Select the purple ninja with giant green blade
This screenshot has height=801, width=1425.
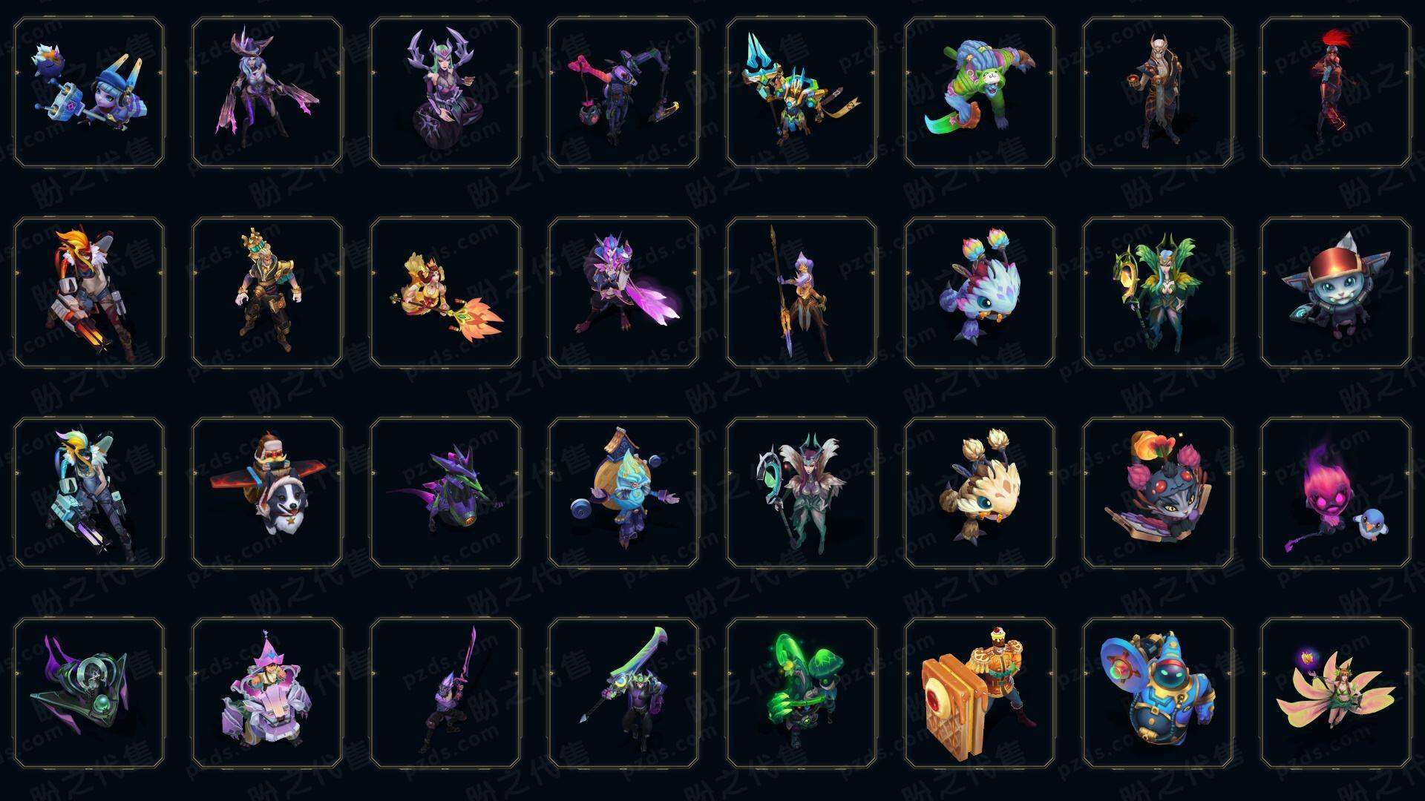click(x=623, y=693)
